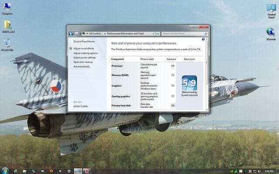Open Advanced tools in the sidebar
279x174 pixels.
[82, 67]
